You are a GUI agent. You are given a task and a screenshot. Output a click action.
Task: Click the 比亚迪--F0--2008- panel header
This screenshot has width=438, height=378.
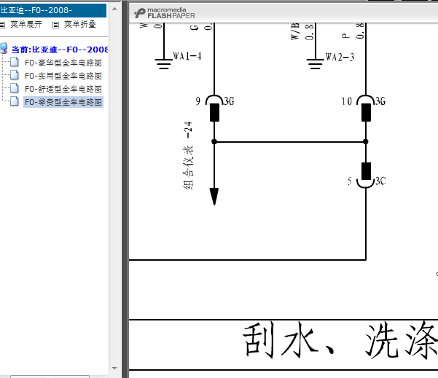point(53,11)
